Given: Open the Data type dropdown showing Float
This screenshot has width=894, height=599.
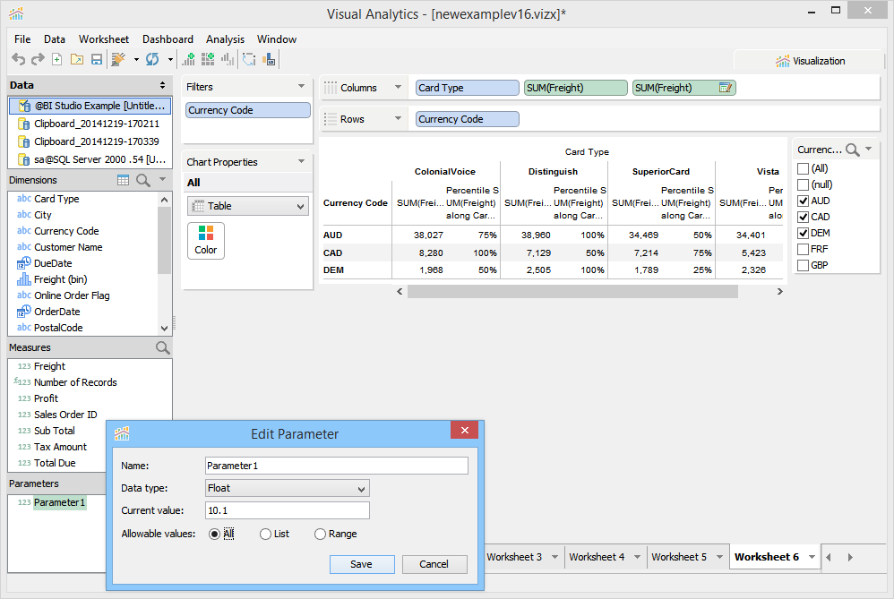Looking at the screenshot, I should (x=287, y=488).
